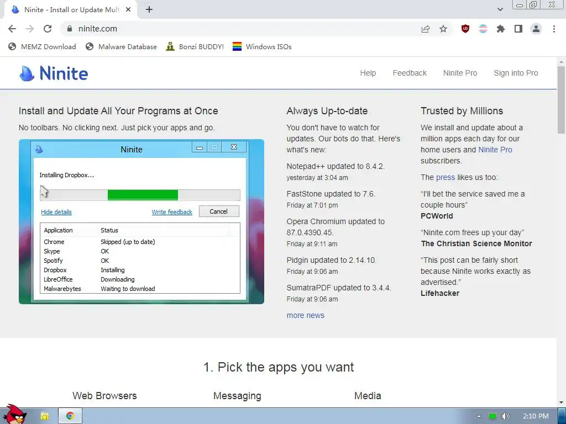This screenshot has height=424, width=566.
Task: Click the 'Web Browsers' heading
Action: pyautogui.click(x=104, y=396)
